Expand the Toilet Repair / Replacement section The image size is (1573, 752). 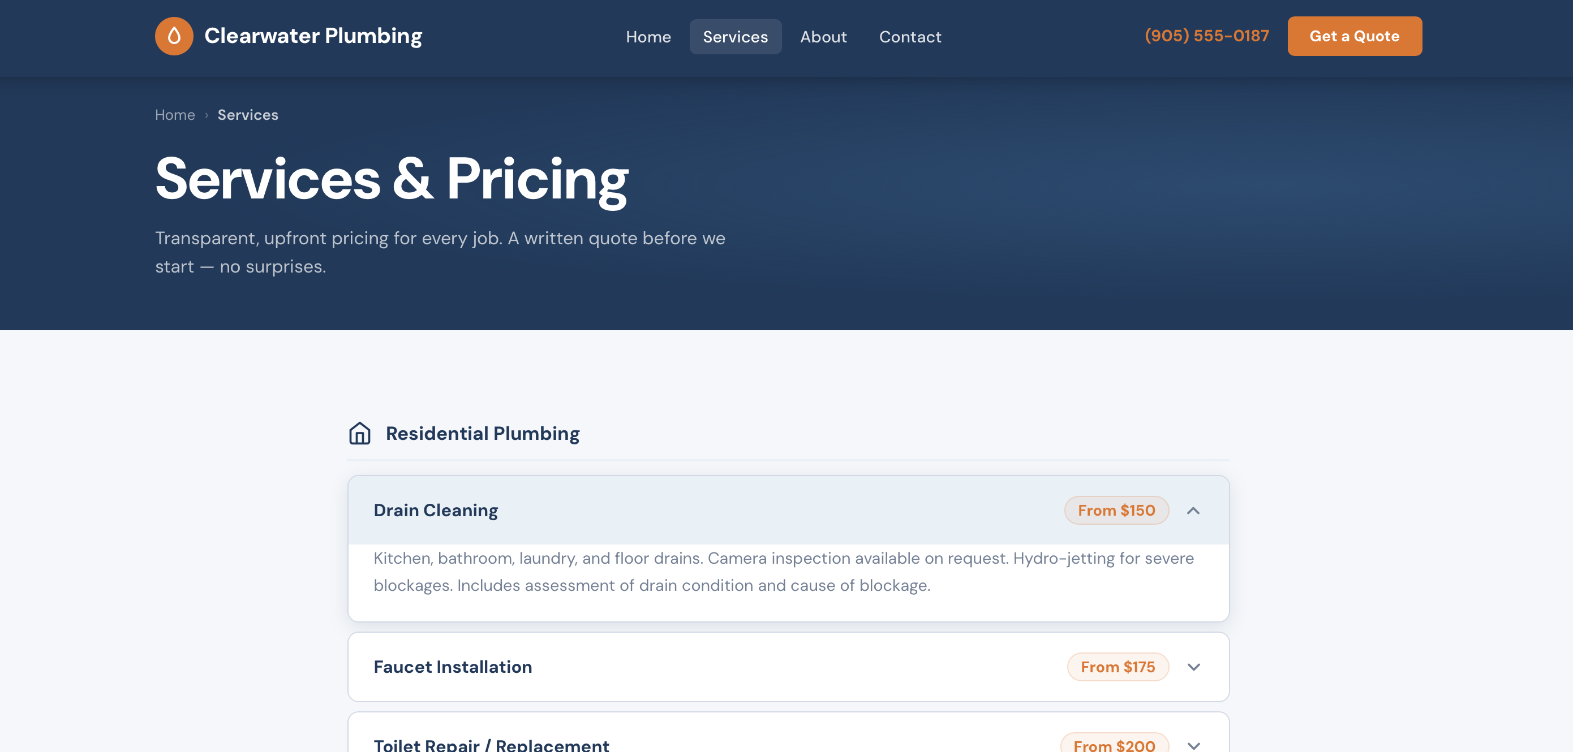[x=1193, y=745]
